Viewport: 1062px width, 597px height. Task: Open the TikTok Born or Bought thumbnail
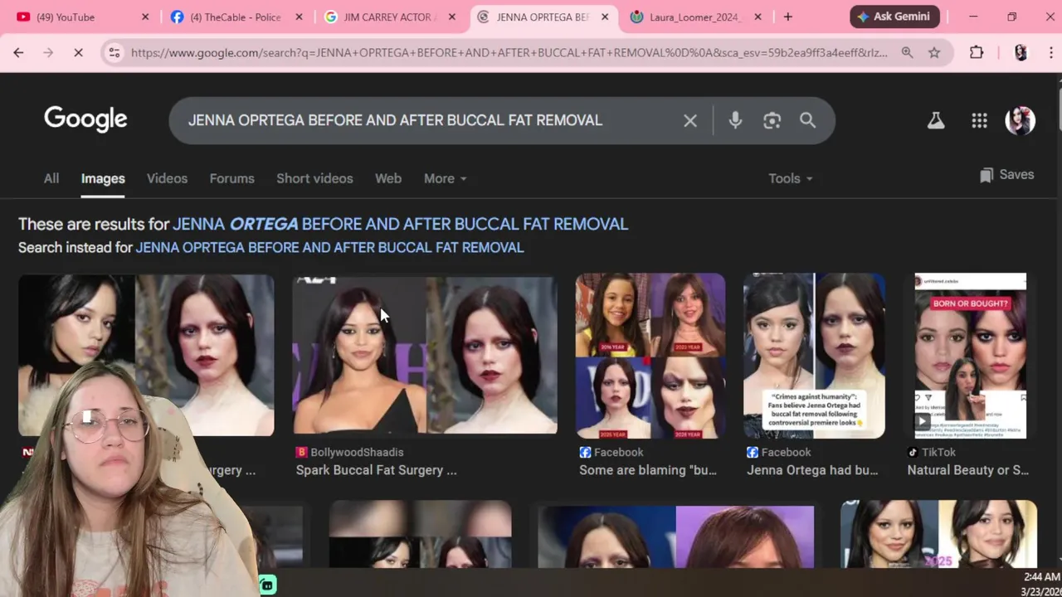coord(970,356)
